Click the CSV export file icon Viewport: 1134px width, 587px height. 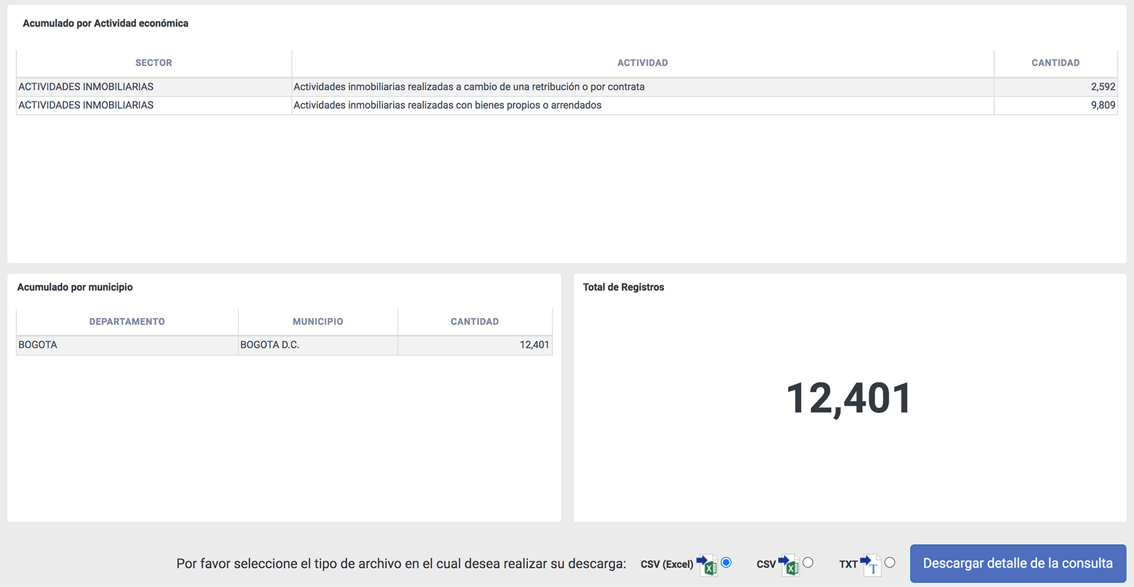click(x=789, y=564)
